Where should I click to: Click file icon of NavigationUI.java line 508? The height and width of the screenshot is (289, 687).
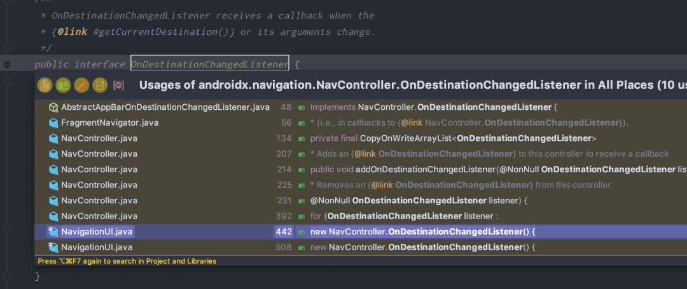pyautogui.click(x=53, y=248)
